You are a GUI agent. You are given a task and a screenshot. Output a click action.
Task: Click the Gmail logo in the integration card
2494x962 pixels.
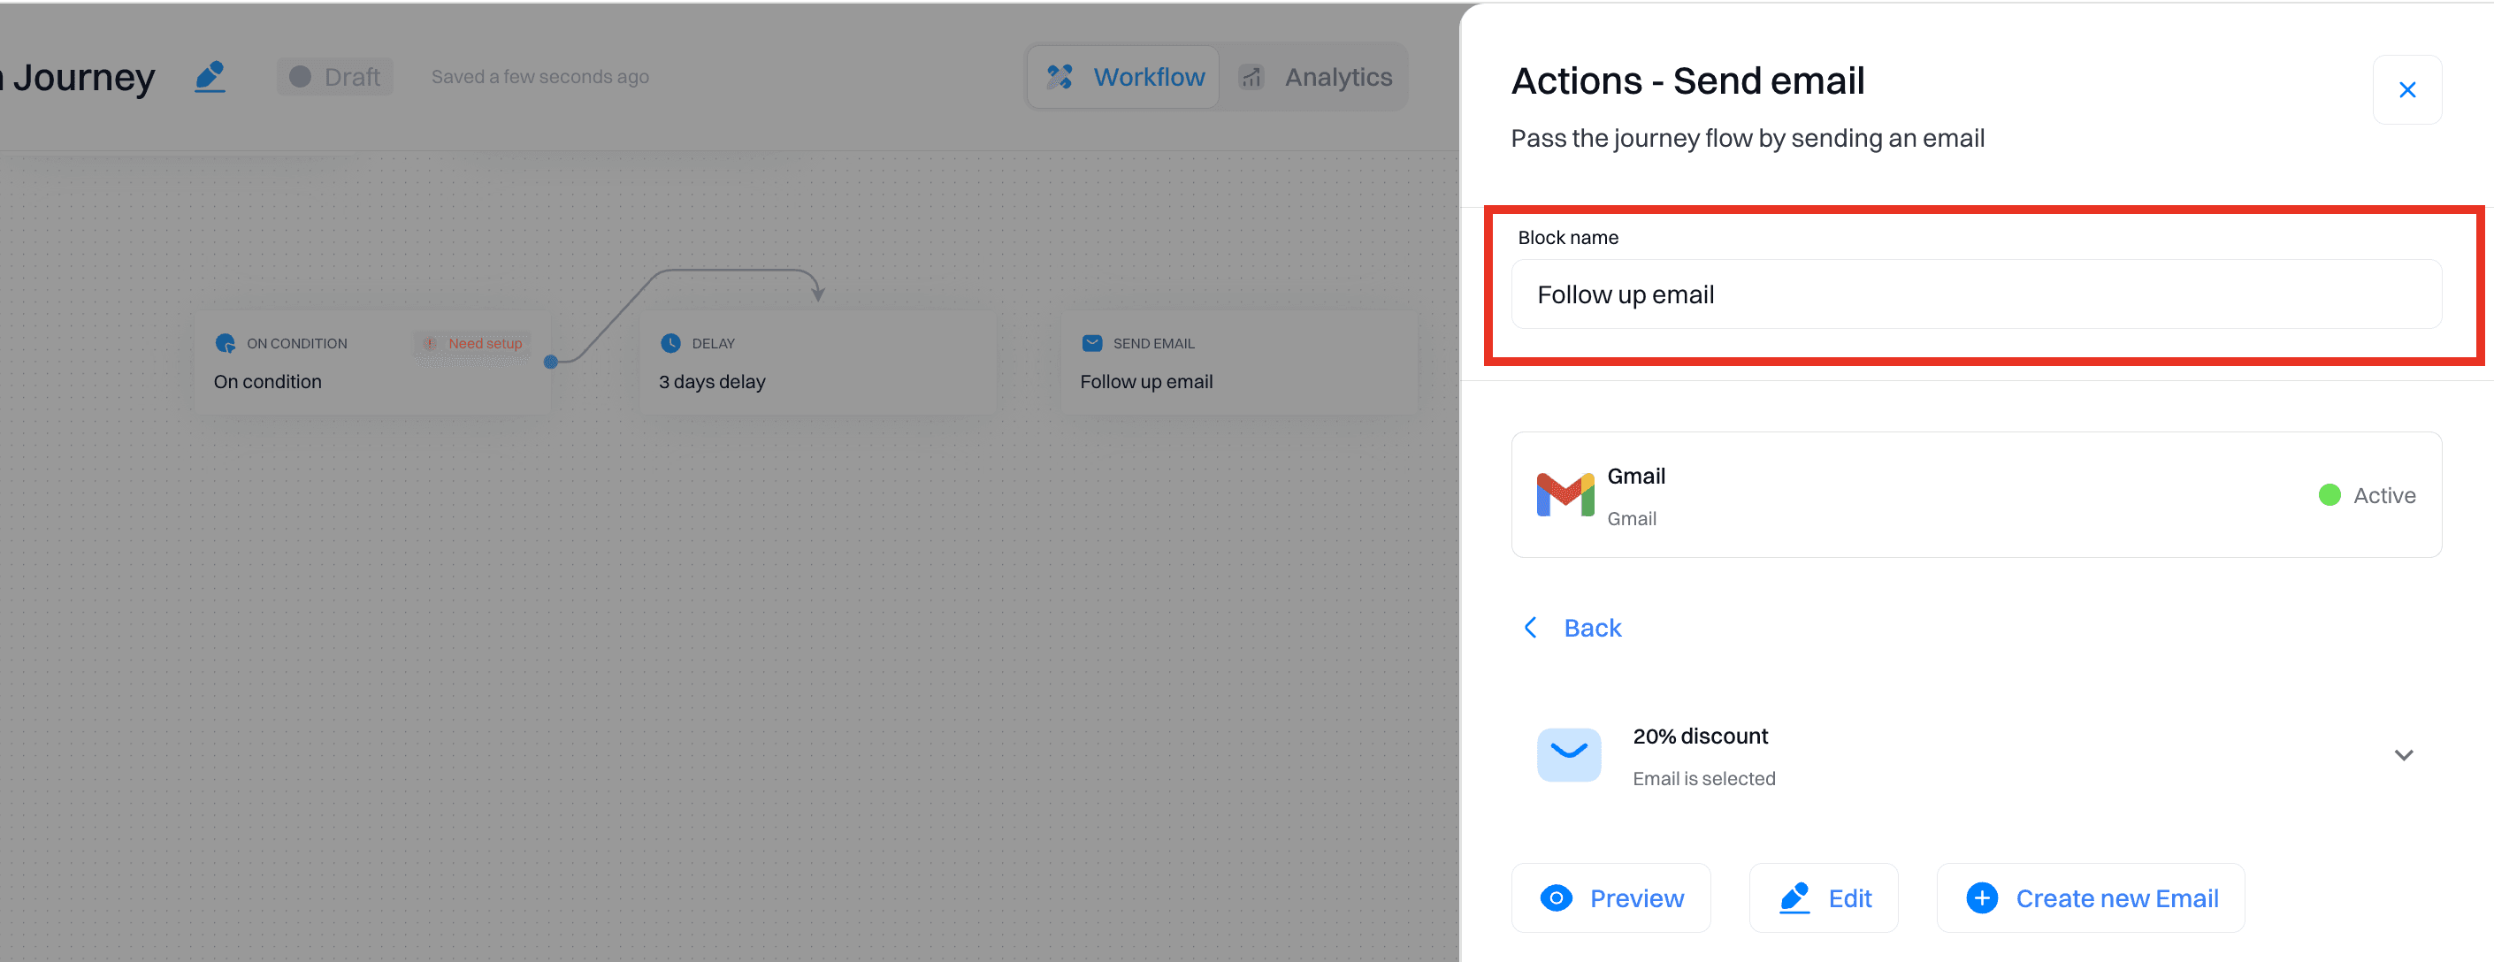(1564, 493)
